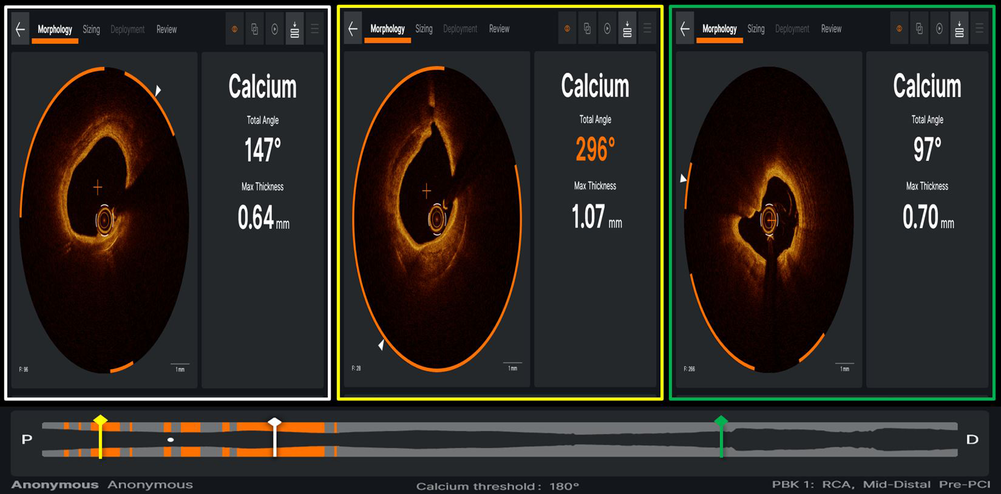Screen dimensions: 1001x494
Task: Click the copy/compare icon in the green-framed panel
Action: pyautogui.click(x=919, y=29)
